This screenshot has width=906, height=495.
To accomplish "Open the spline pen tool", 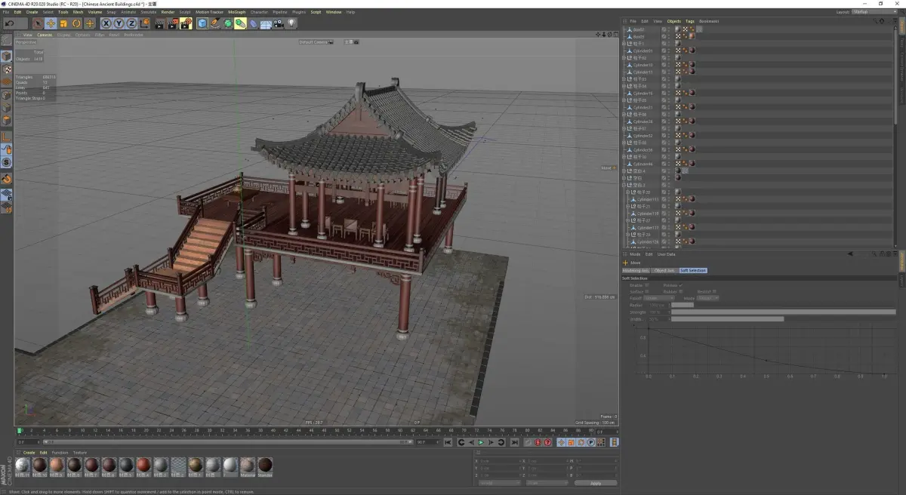I will tap(215, 23).
